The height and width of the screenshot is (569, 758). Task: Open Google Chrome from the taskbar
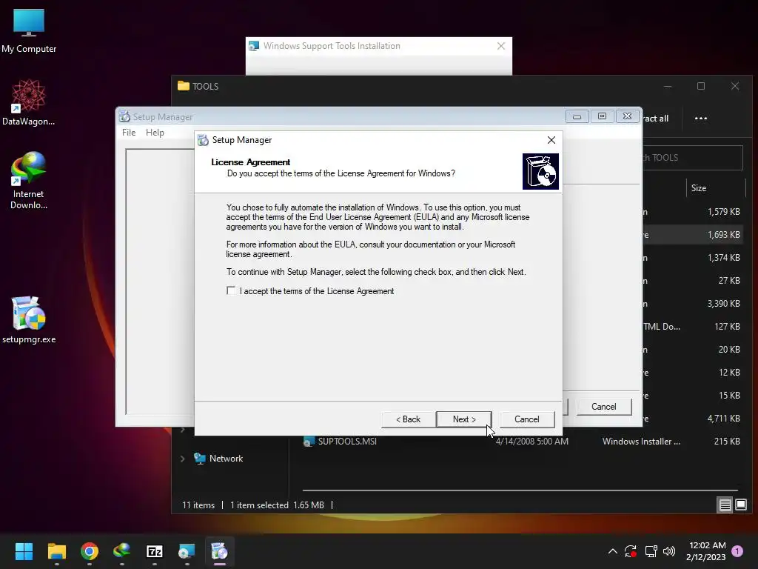90,551
